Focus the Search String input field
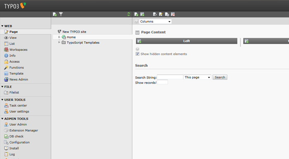Image resolution: width=289 pixels, height=159 pixels. point(170,77)
